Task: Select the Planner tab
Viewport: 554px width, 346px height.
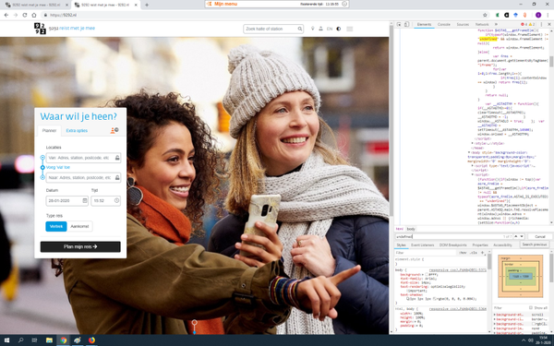Action: [49, 131]
